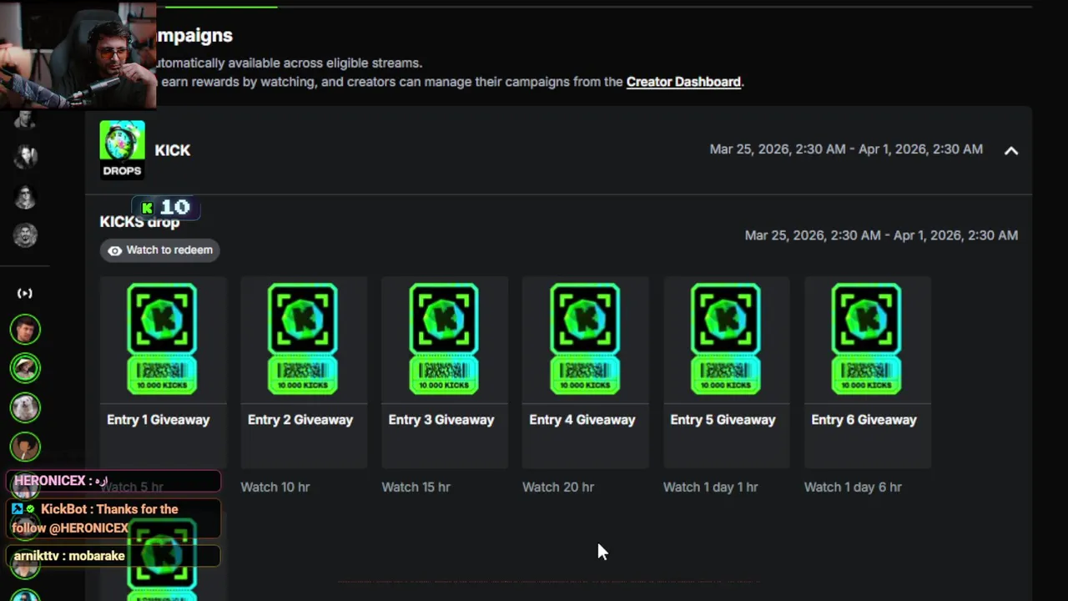Click the KICK campaign name
This screenshot has width=1068, height=601.
(x=173, y=150)
